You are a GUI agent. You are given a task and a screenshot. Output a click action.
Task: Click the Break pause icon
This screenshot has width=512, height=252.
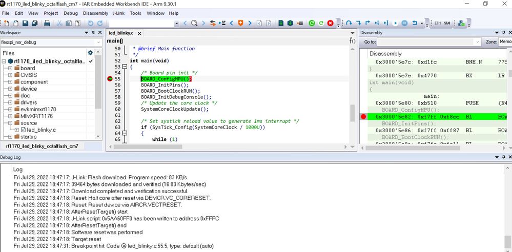tap(404, 23)
